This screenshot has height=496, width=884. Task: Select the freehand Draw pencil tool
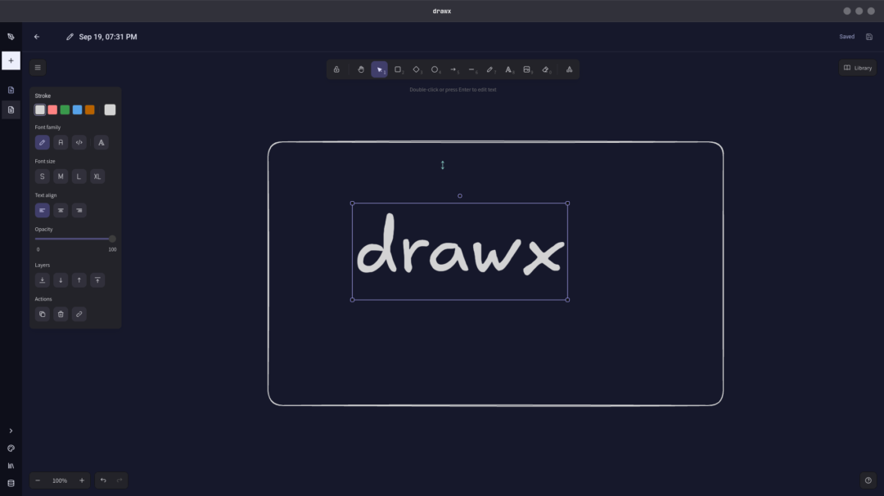click(490, 69)
